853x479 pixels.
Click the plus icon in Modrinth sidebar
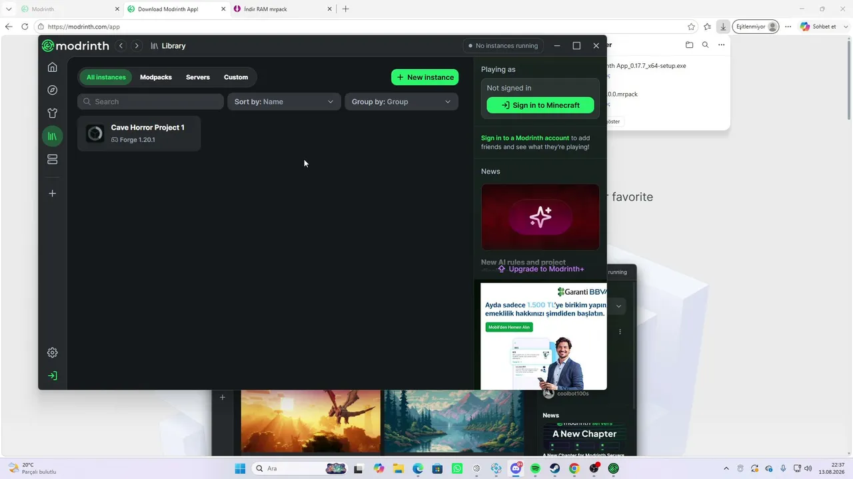pos(53,194)
